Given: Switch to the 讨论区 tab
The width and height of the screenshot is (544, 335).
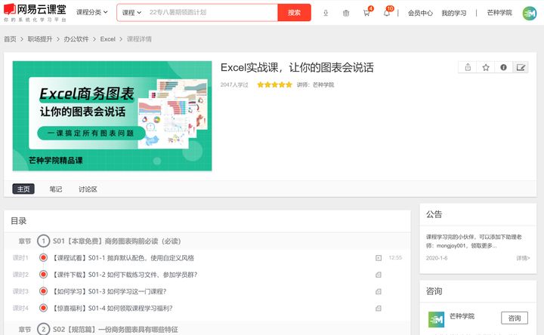Looking at the screenshot, I should (88, 189).
